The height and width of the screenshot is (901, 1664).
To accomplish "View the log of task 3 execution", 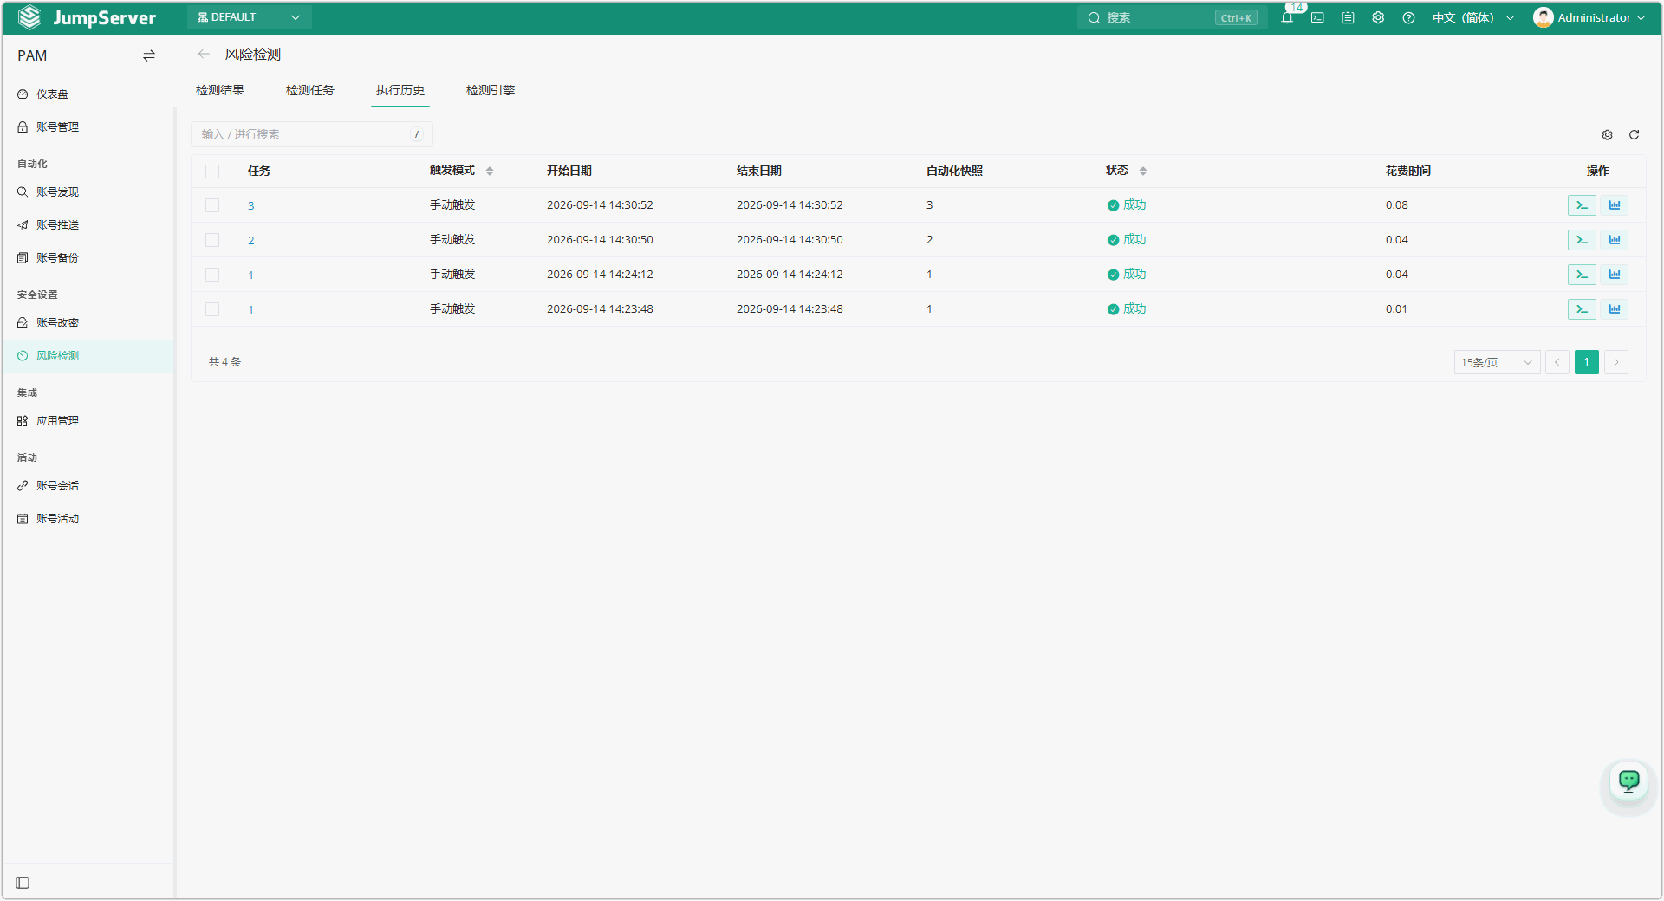I will (x=1582, y=205).
